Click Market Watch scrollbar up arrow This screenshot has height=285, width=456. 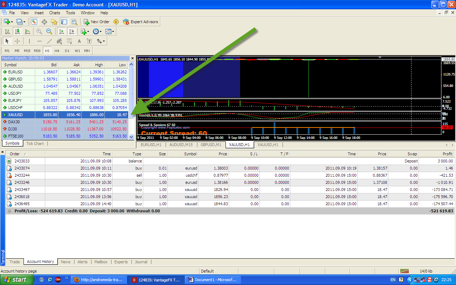(x=131, y=64)
